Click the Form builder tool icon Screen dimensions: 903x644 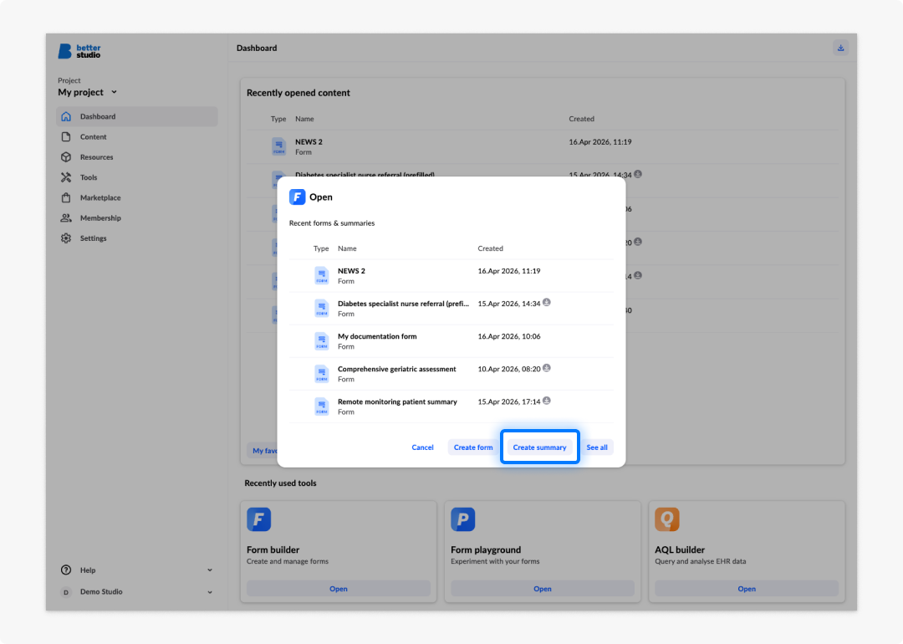(259, 519)
